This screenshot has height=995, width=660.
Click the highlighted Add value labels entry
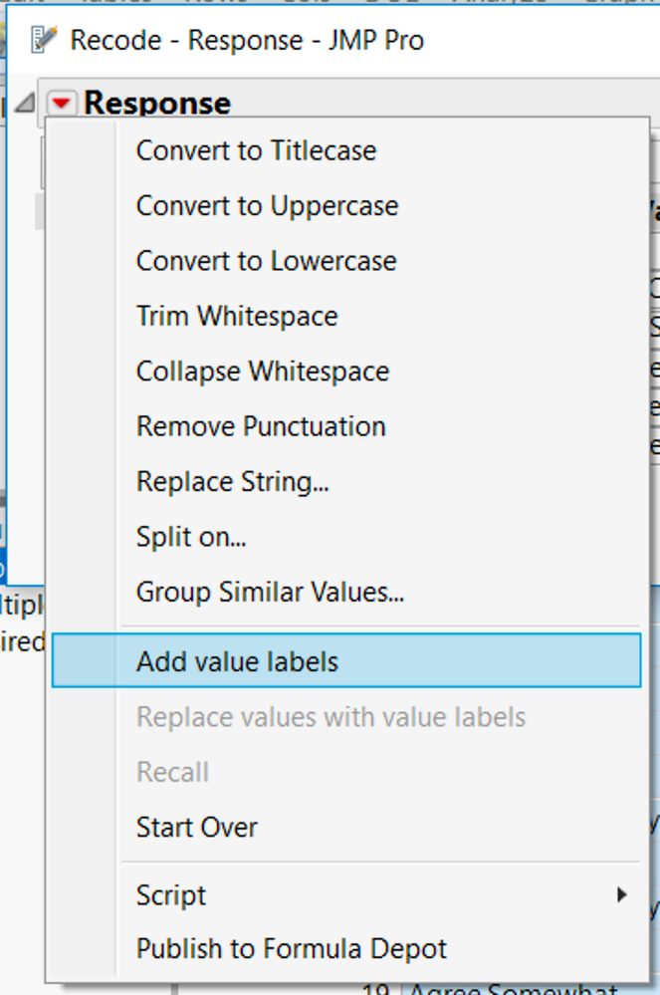click(x=346, y=660)
